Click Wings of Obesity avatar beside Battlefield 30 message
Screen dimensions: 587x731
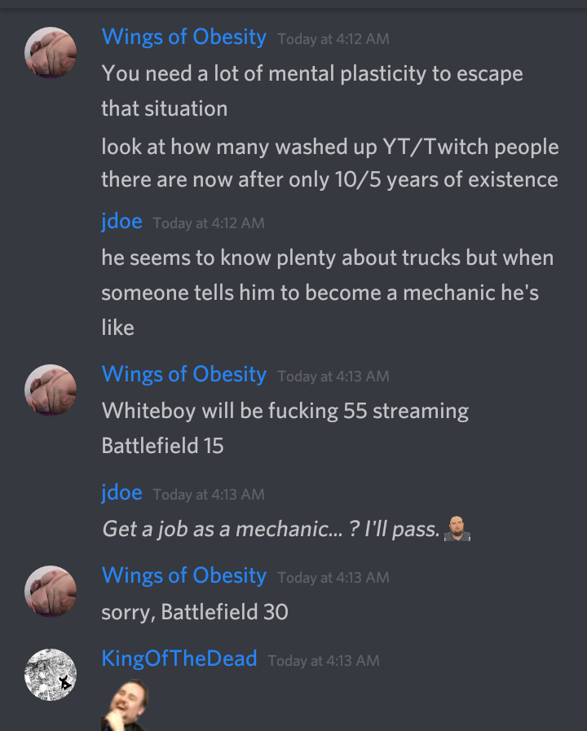(51, 591)
